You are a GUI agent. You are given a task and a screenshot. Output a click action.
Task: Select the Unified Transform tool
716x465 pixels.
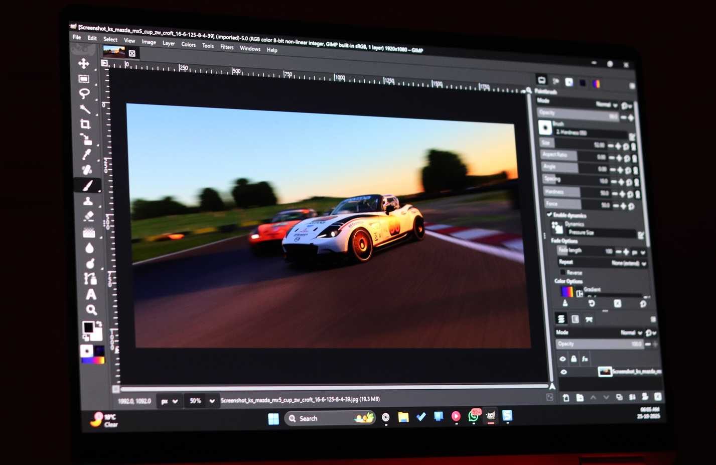(86, 139)
